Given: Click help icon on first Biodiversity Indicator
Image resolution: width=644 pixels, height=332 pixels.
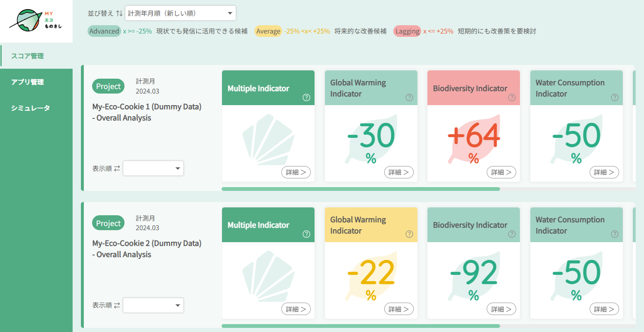Looking at the screenshot, I should click(512, 98).
